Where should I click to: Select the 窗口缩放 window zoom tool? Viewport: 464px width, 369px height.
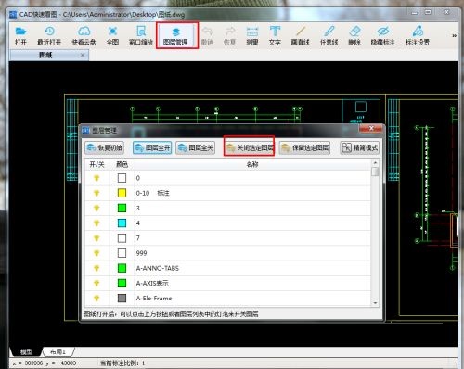click(x=141, y=35)
